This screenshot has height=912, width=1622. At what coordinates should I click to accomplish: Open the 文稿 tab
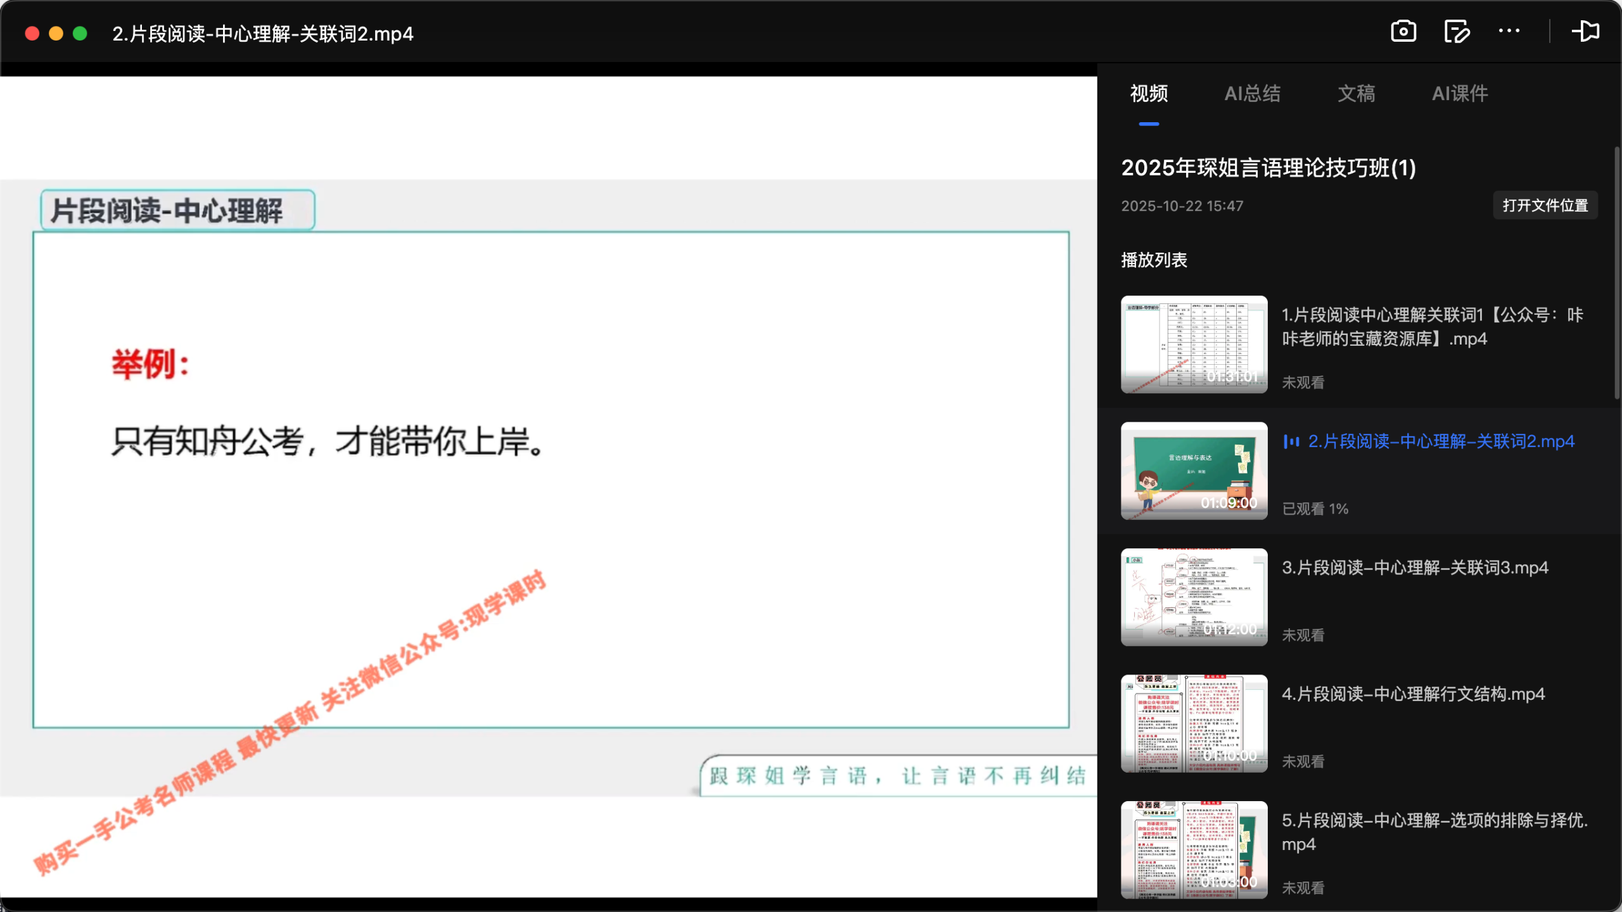pyautogui.click(x=1357, y=94)
